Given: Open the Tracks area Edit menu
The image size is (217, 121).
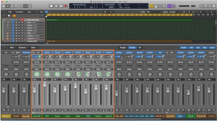Looking at the screenshot, I should (x=11, y=12).
